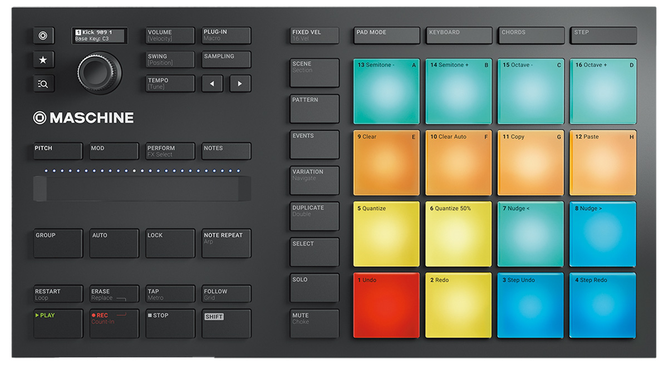Toggle the AUTO button
This screenshot has width=668, height=365.
114,243
